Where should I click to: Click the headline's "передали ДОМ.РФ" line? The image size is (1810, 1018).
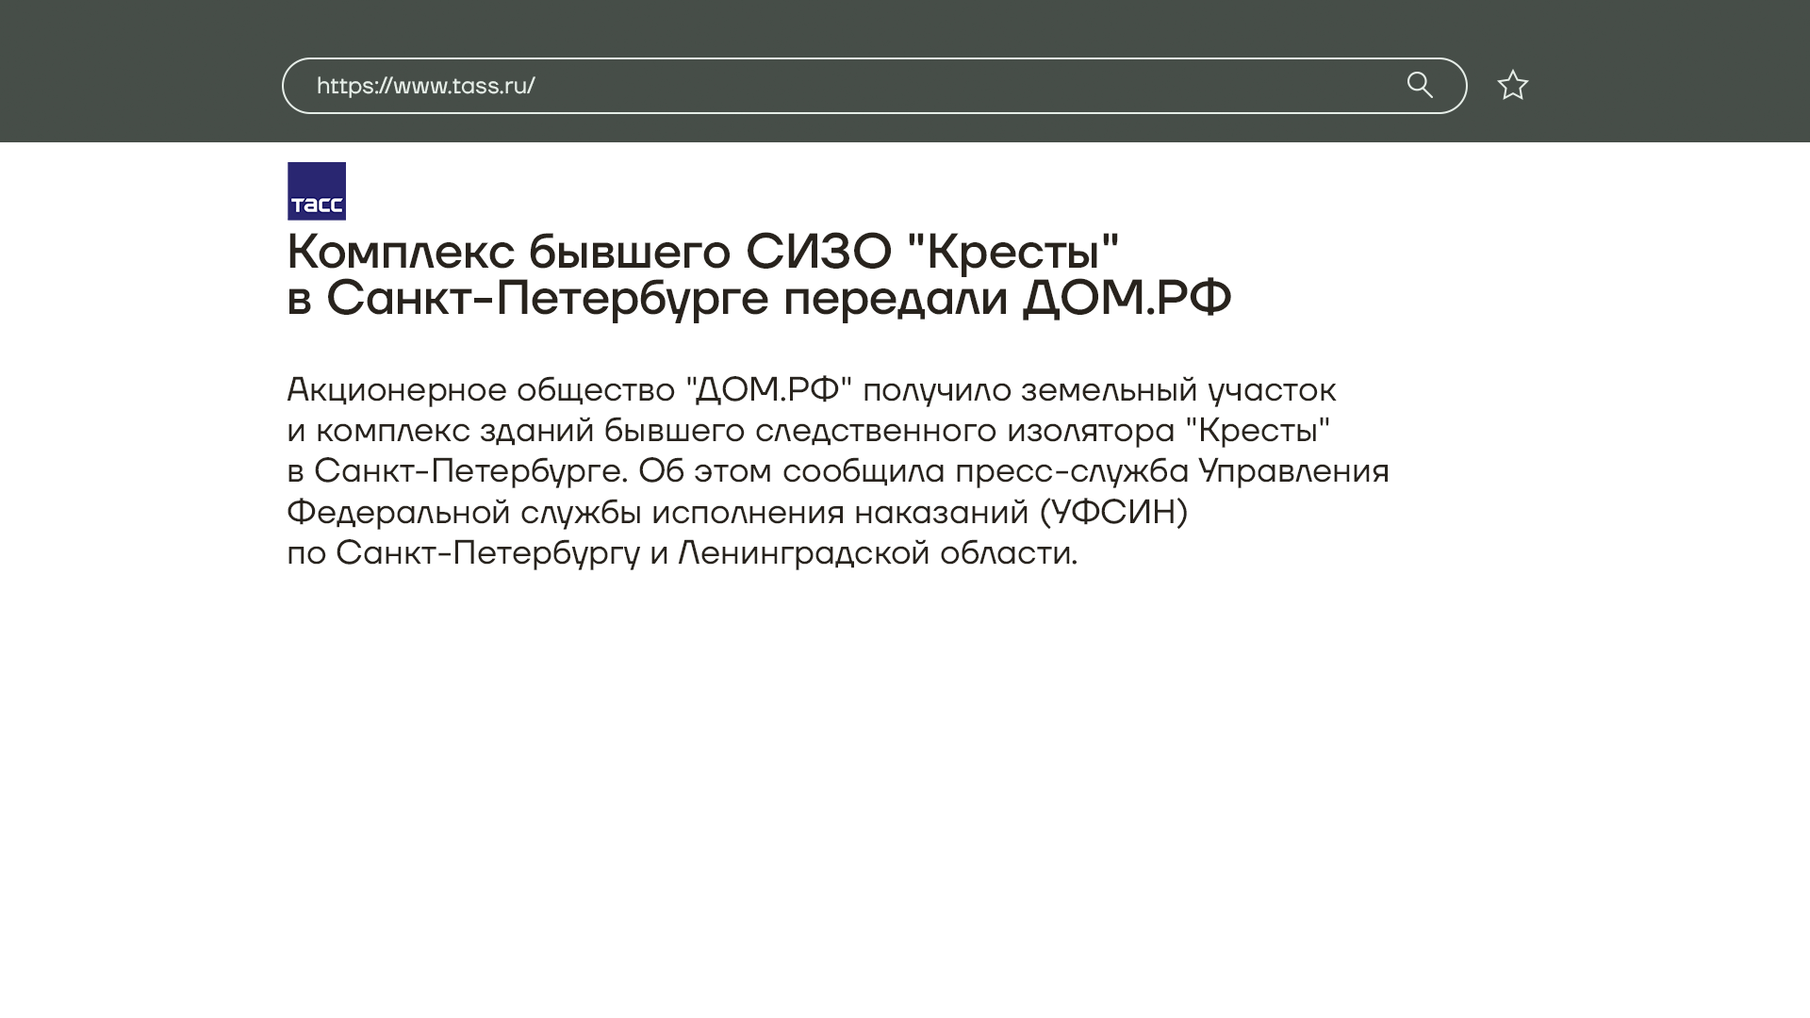click(1007, 298)
